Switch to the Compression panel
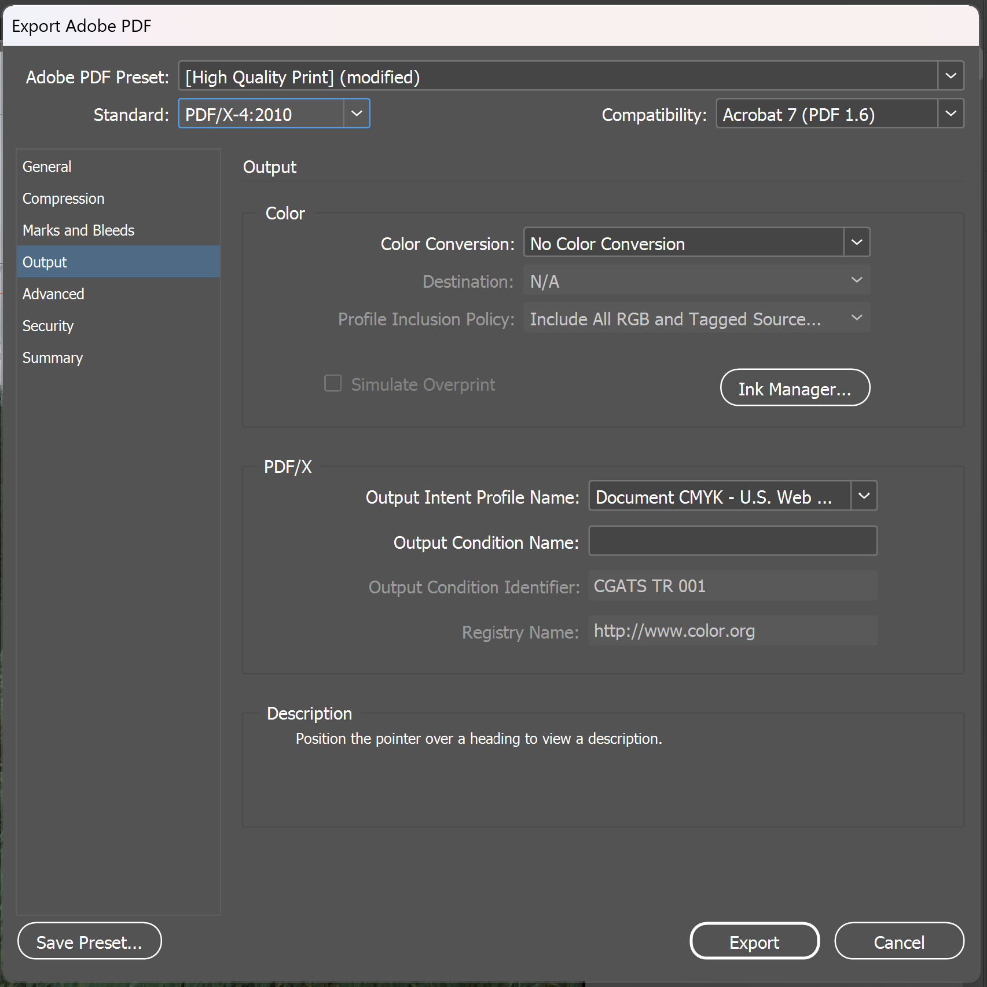Image resolution: width=987 pixels, height=987 pixels. click(64, 198)
